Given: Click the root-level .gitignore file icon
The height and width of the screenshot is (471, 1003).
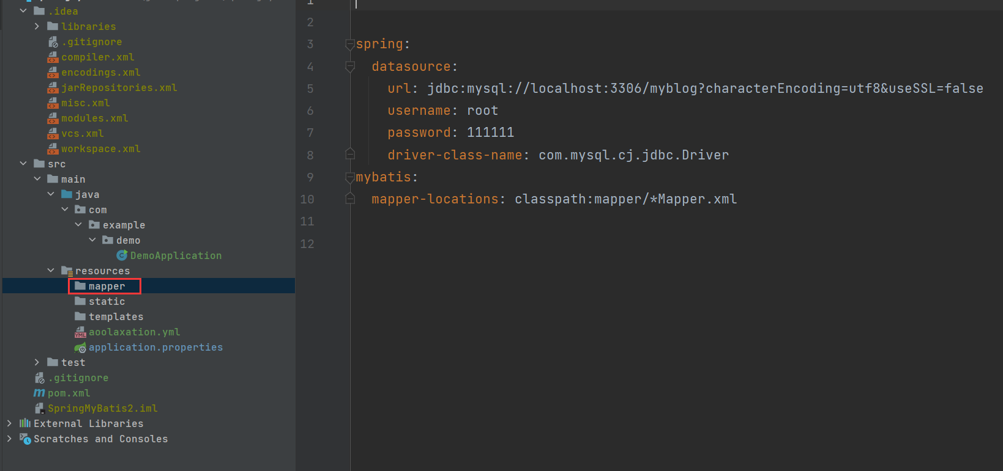Looking at the screenshot, I should (40, 378).
